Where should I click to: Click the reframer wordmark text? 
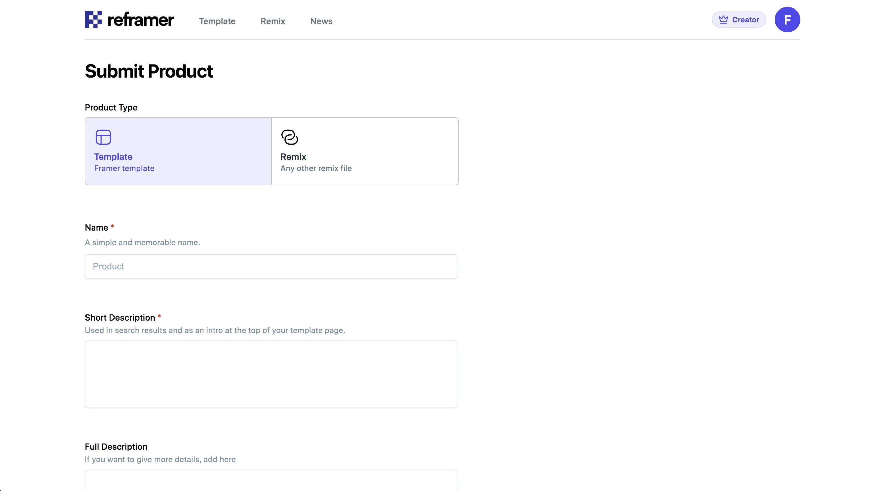pos(141,20)
